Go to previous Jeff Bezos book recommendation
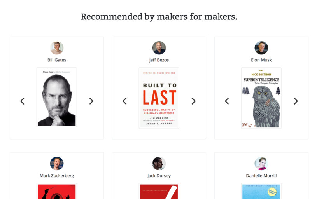The image size is (319, 199). (125, 101)
